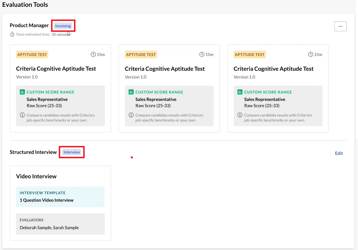
Task: Open the middle Criteria Cognitive Aptitude Test title
Action: pos(165,69)
